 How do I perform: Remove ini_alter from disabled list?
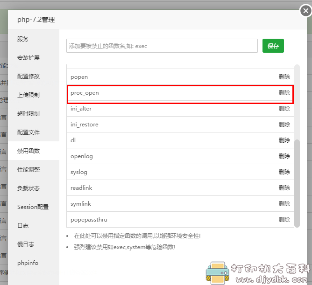click(x=284, y=109)
